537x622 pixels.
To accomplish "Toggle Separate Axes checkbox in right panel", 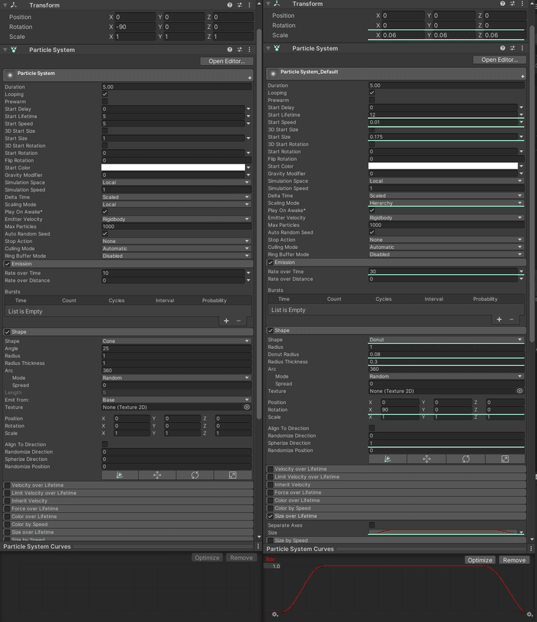I will [372, 525].
